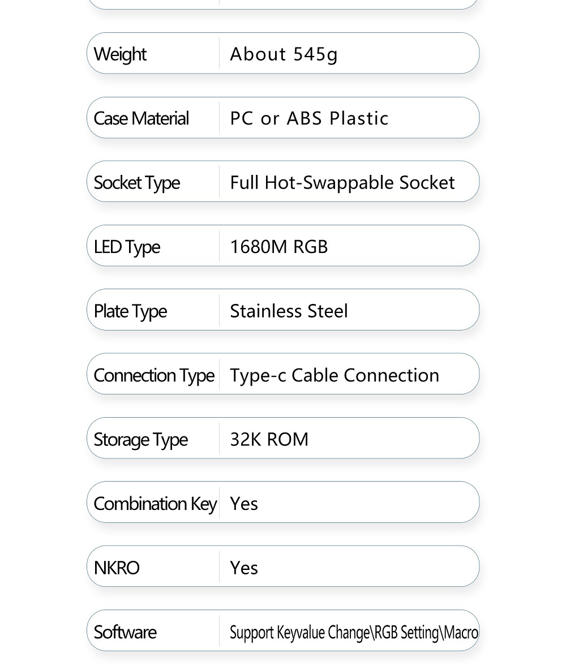Viewport: 566px width, 669px height.
Task: Select the "1680M RGB" value
Action: pyautogui.click(x=278, y=247)
